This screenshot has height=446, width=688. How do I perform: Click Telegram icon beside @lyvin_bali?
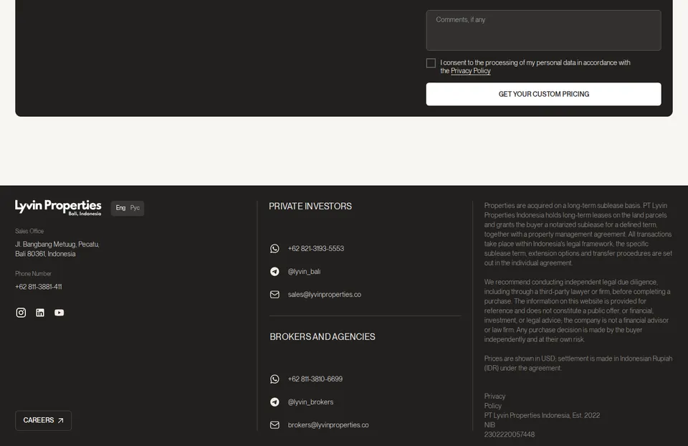coord(274,272)
